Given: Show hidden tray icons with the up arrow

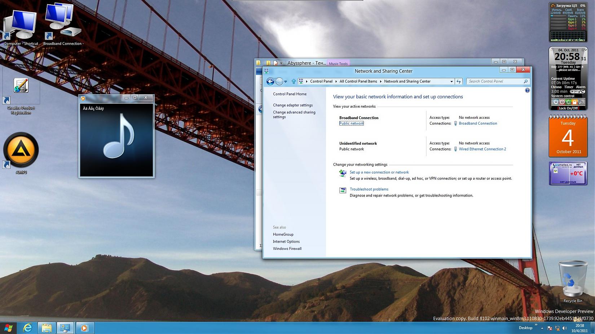Looking at the screenshot, I should coord(542,328).
